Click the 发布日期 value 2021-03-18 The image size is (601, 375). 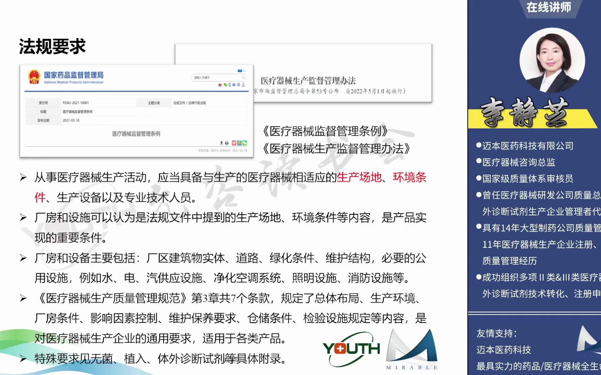point(71,120)
